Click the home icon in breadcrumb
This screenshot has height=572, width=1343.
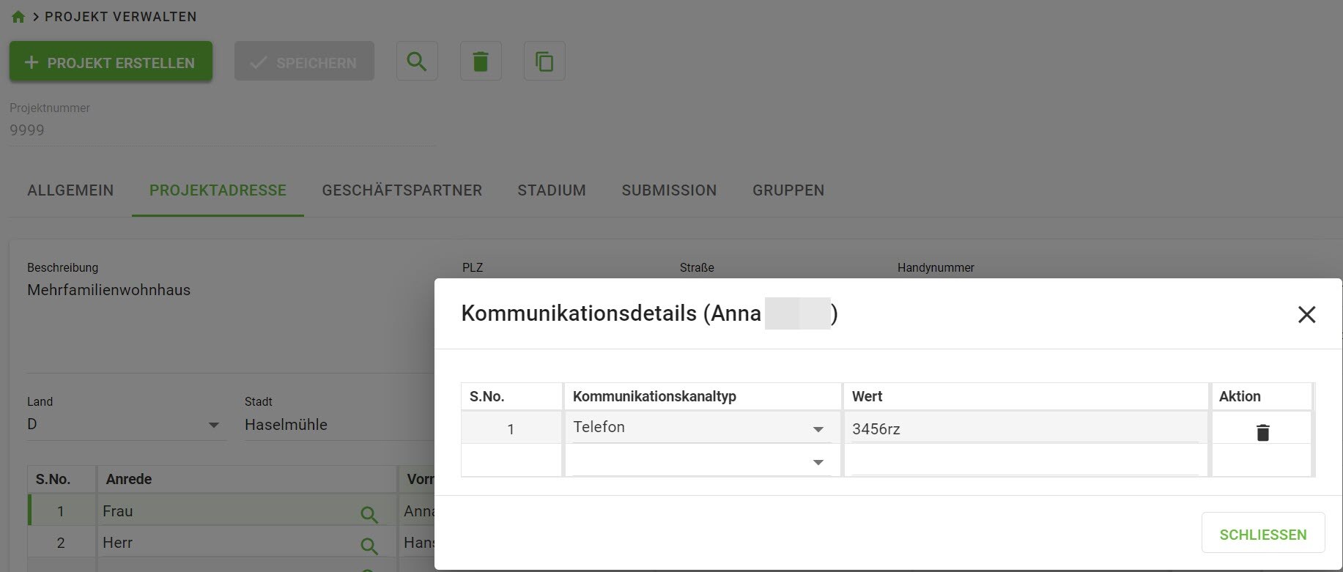[18, 17]
